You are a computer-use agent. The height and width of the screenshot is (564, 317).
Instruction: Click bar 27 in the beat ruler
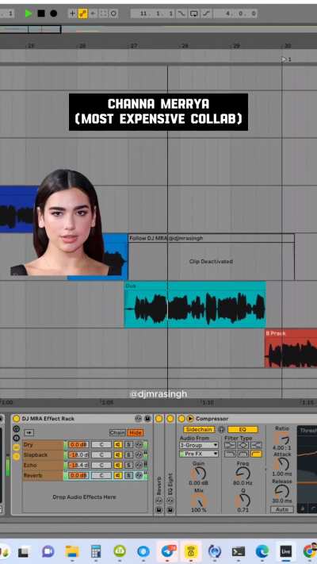(134, 46)
